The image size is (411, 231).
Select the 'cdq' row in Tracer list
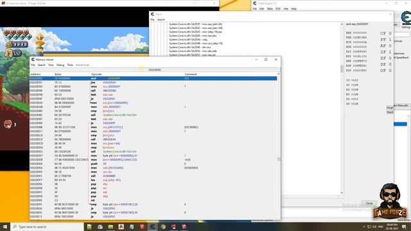coord(188,40)
